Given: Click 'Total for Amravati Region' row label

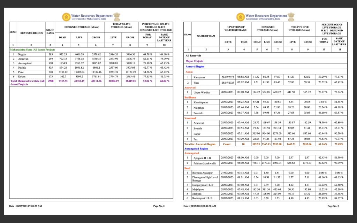Looking at the screenshot, I should pyautogui.click(x=200, y=144).
